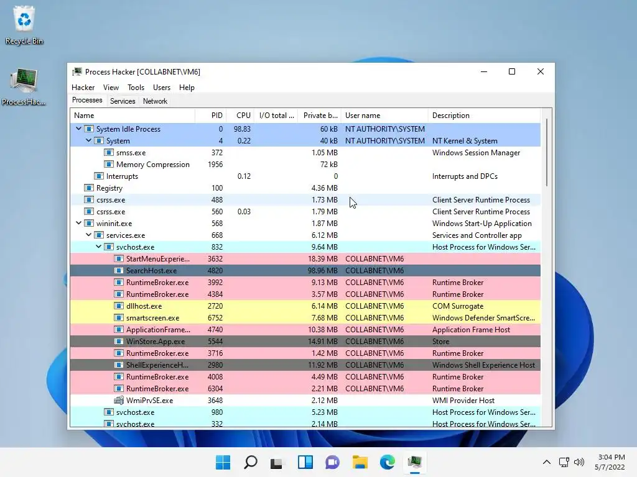
Task: Open Task View on the taskbar
Action: 277,462
